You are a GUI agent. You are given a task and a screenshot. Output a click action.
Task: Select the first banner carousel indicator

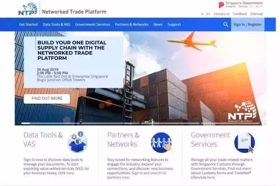pyautogui.click(x=25, y=123)
